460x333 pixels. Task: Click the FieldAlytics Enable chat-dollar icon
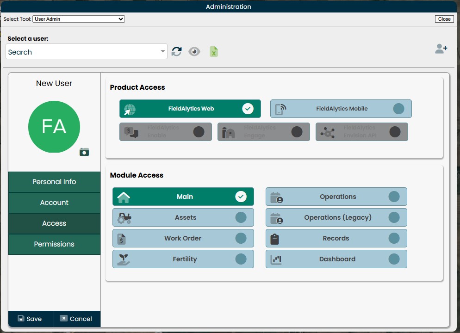131,132
